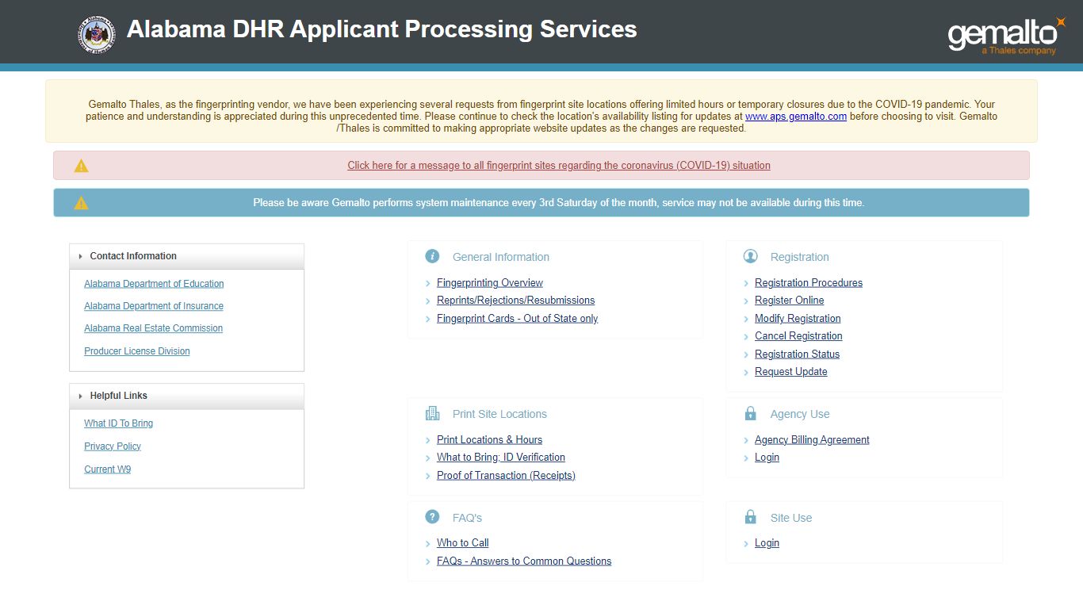Open Alabama Department of Insurance contact
Image resolution: width=1083 pixels, height=609 pixels.
[154, 306]
